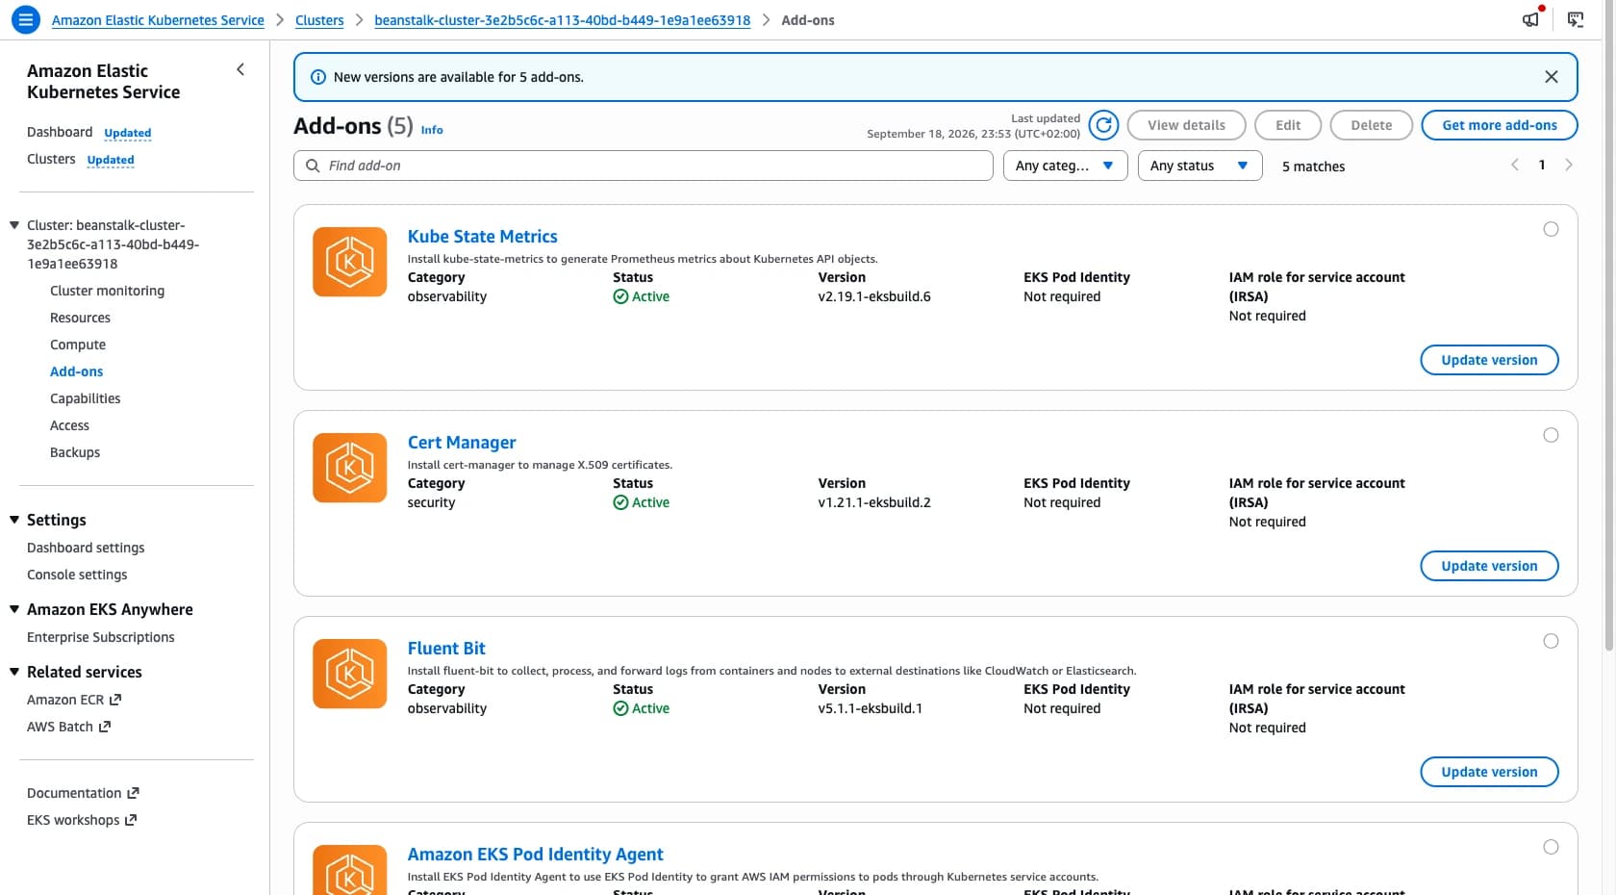Collapse the side navigation panel arrow
Viewport: 1616px width, 895px height.
pos(240,69)
